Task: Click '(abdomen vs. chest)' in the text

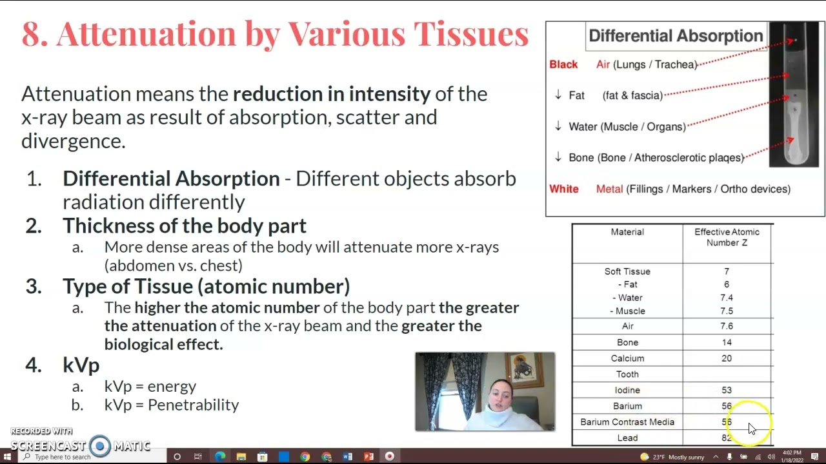Action: click(x=174, y=266)
